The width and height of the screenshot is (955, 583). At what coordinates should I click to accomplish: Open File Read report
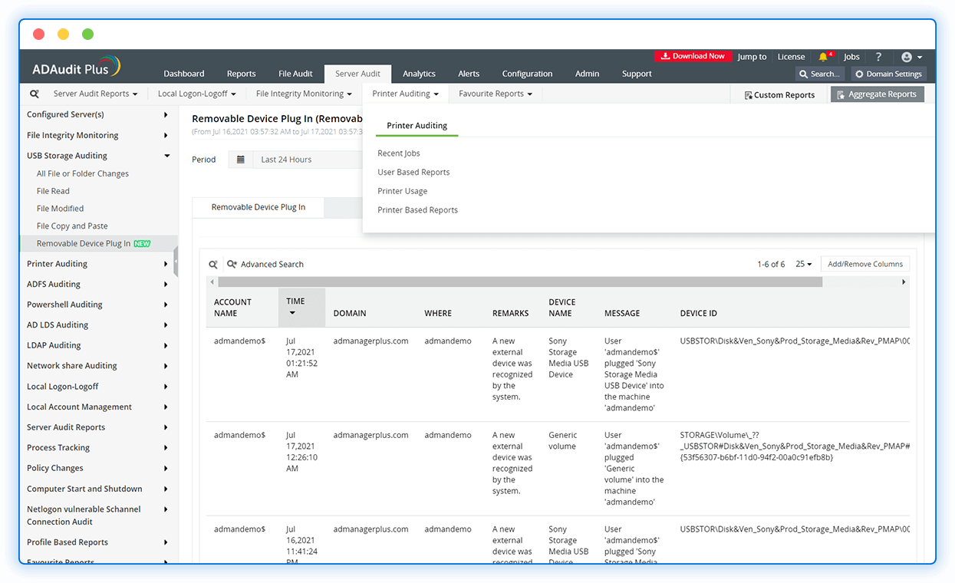53,191
